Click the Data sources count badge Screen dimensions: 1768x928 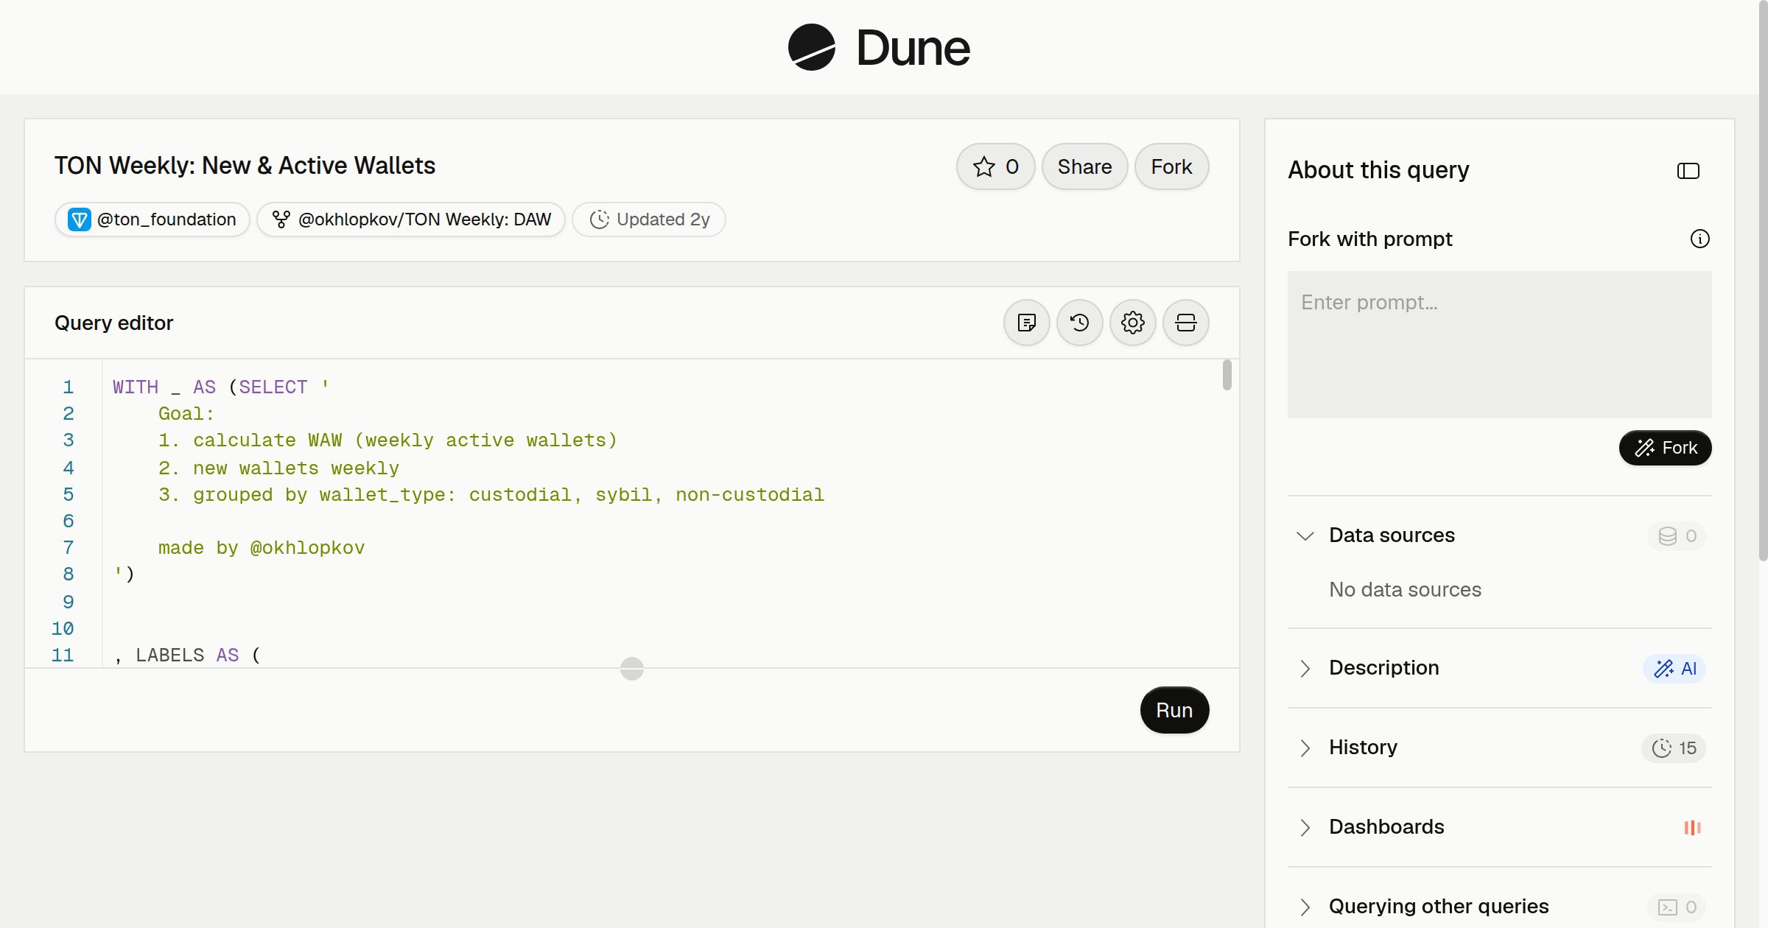click(1677, 535)
